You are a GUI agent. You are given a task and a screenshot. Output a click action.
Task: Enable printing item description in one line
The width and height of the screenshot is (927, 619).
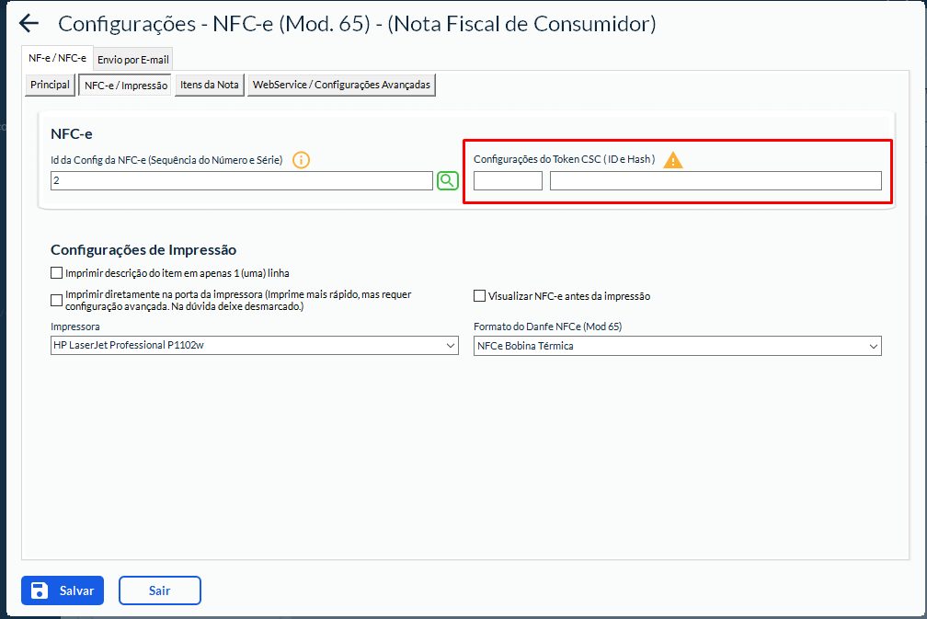tap(57, 273)
